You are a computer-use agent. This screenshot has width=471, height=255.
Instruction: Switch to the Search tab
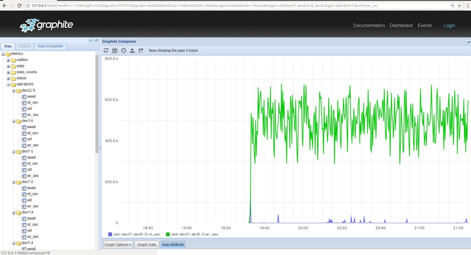click(25, 46)
